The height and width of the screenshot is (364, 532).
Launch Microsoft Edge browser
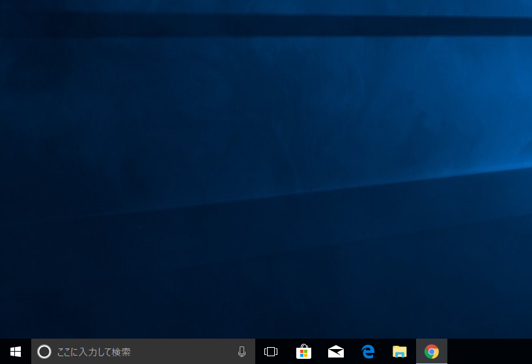point(368,352)
